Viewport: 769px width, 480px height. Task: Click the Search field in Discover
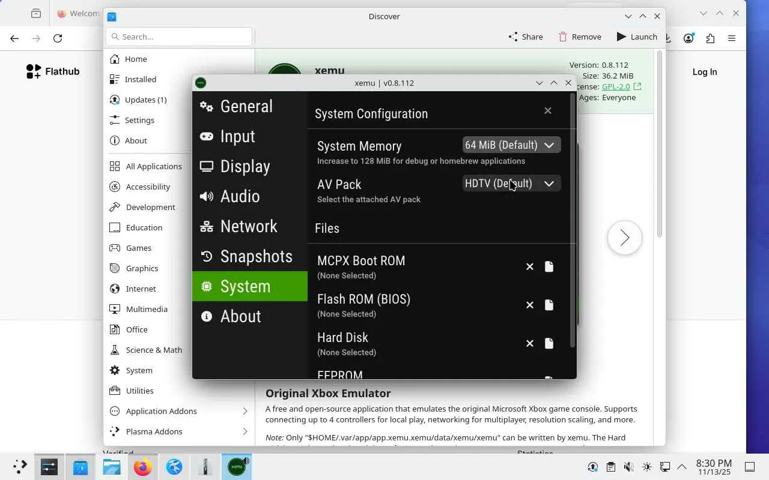tap(179, 37)
